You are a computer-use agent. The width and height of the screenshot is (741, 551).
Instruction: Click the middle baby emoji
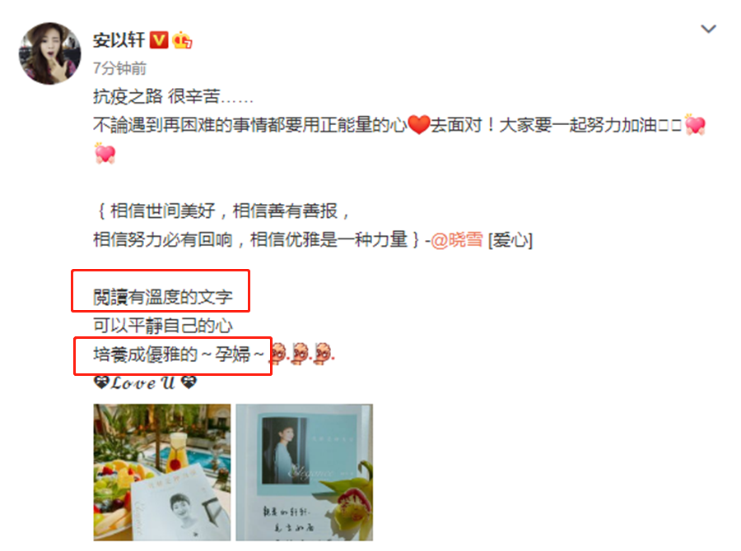pyautogui.click(x=300, y=354)
